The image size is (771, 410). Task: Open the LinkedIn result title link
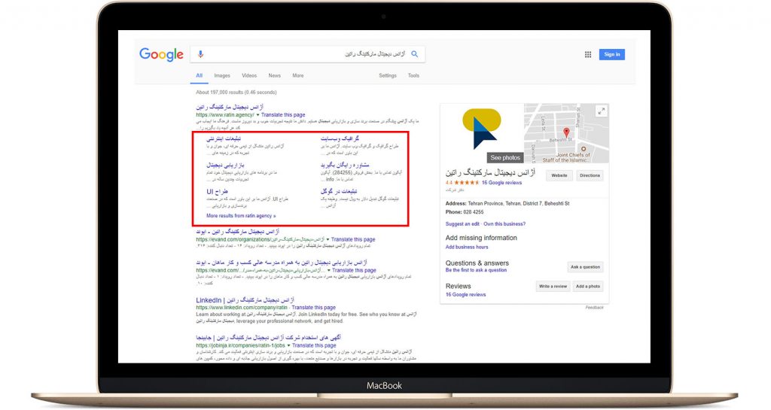tap(245, 300)
